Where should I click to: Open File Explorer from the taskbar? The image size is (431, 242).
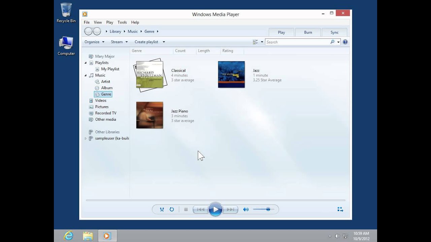(x=88, y=236)
